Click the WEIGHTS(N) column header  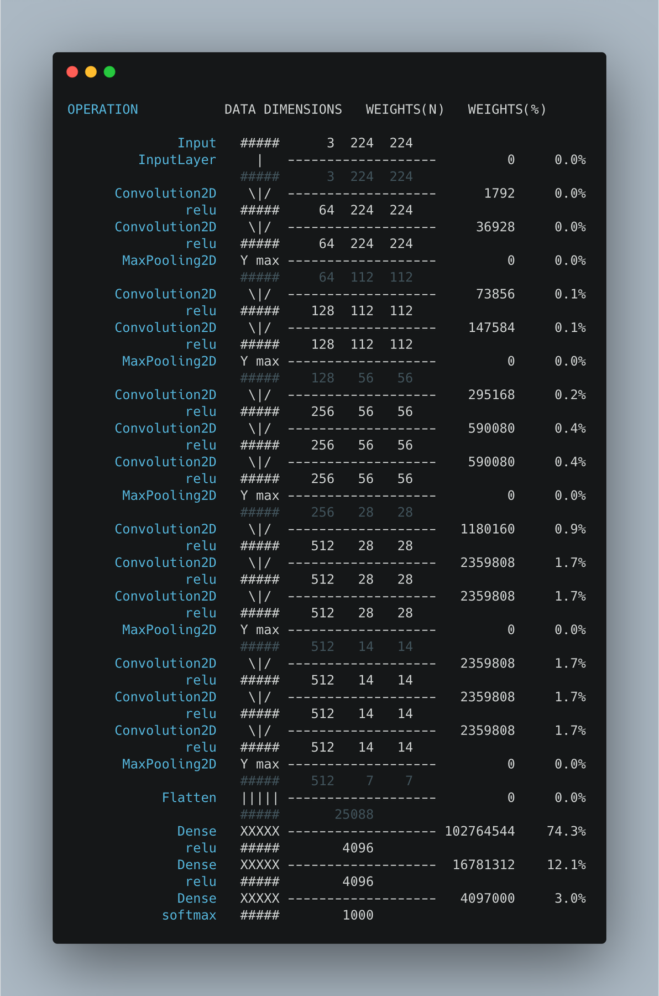[x=405, y=109]
